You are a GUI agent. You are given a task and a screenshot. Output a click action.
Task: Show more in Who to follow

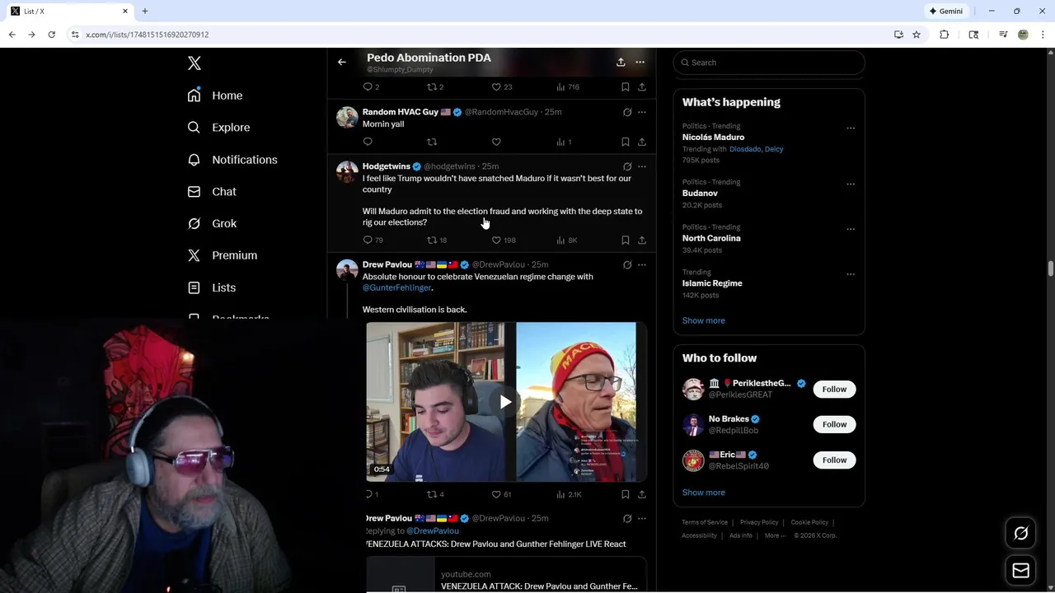[703, 493]
